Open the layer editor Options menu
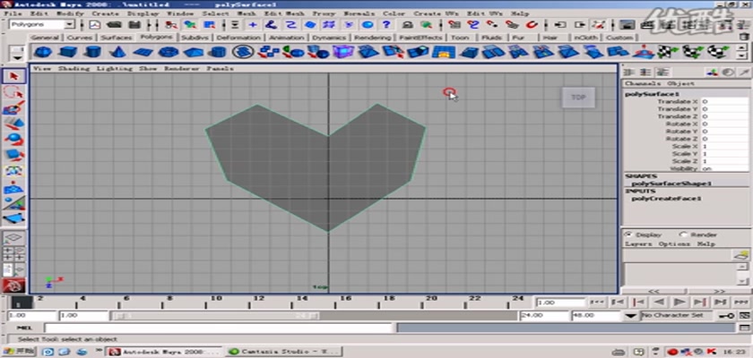The width and height of the screenshot is (753, 358). 674,244
